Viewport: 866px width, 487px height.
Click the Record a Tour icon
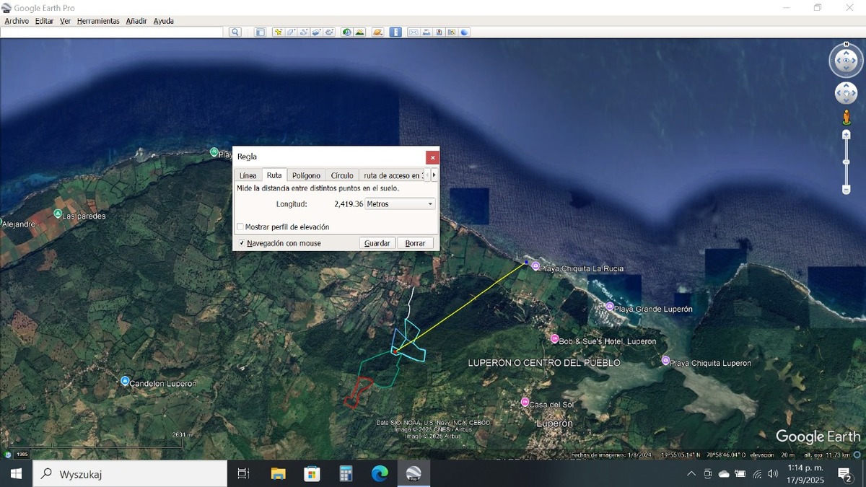pos(329,32)
